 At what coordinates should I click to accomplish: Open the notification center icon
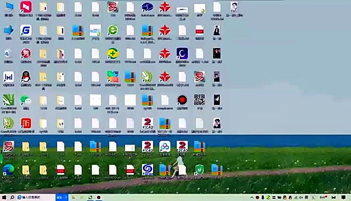pos(343,198)
